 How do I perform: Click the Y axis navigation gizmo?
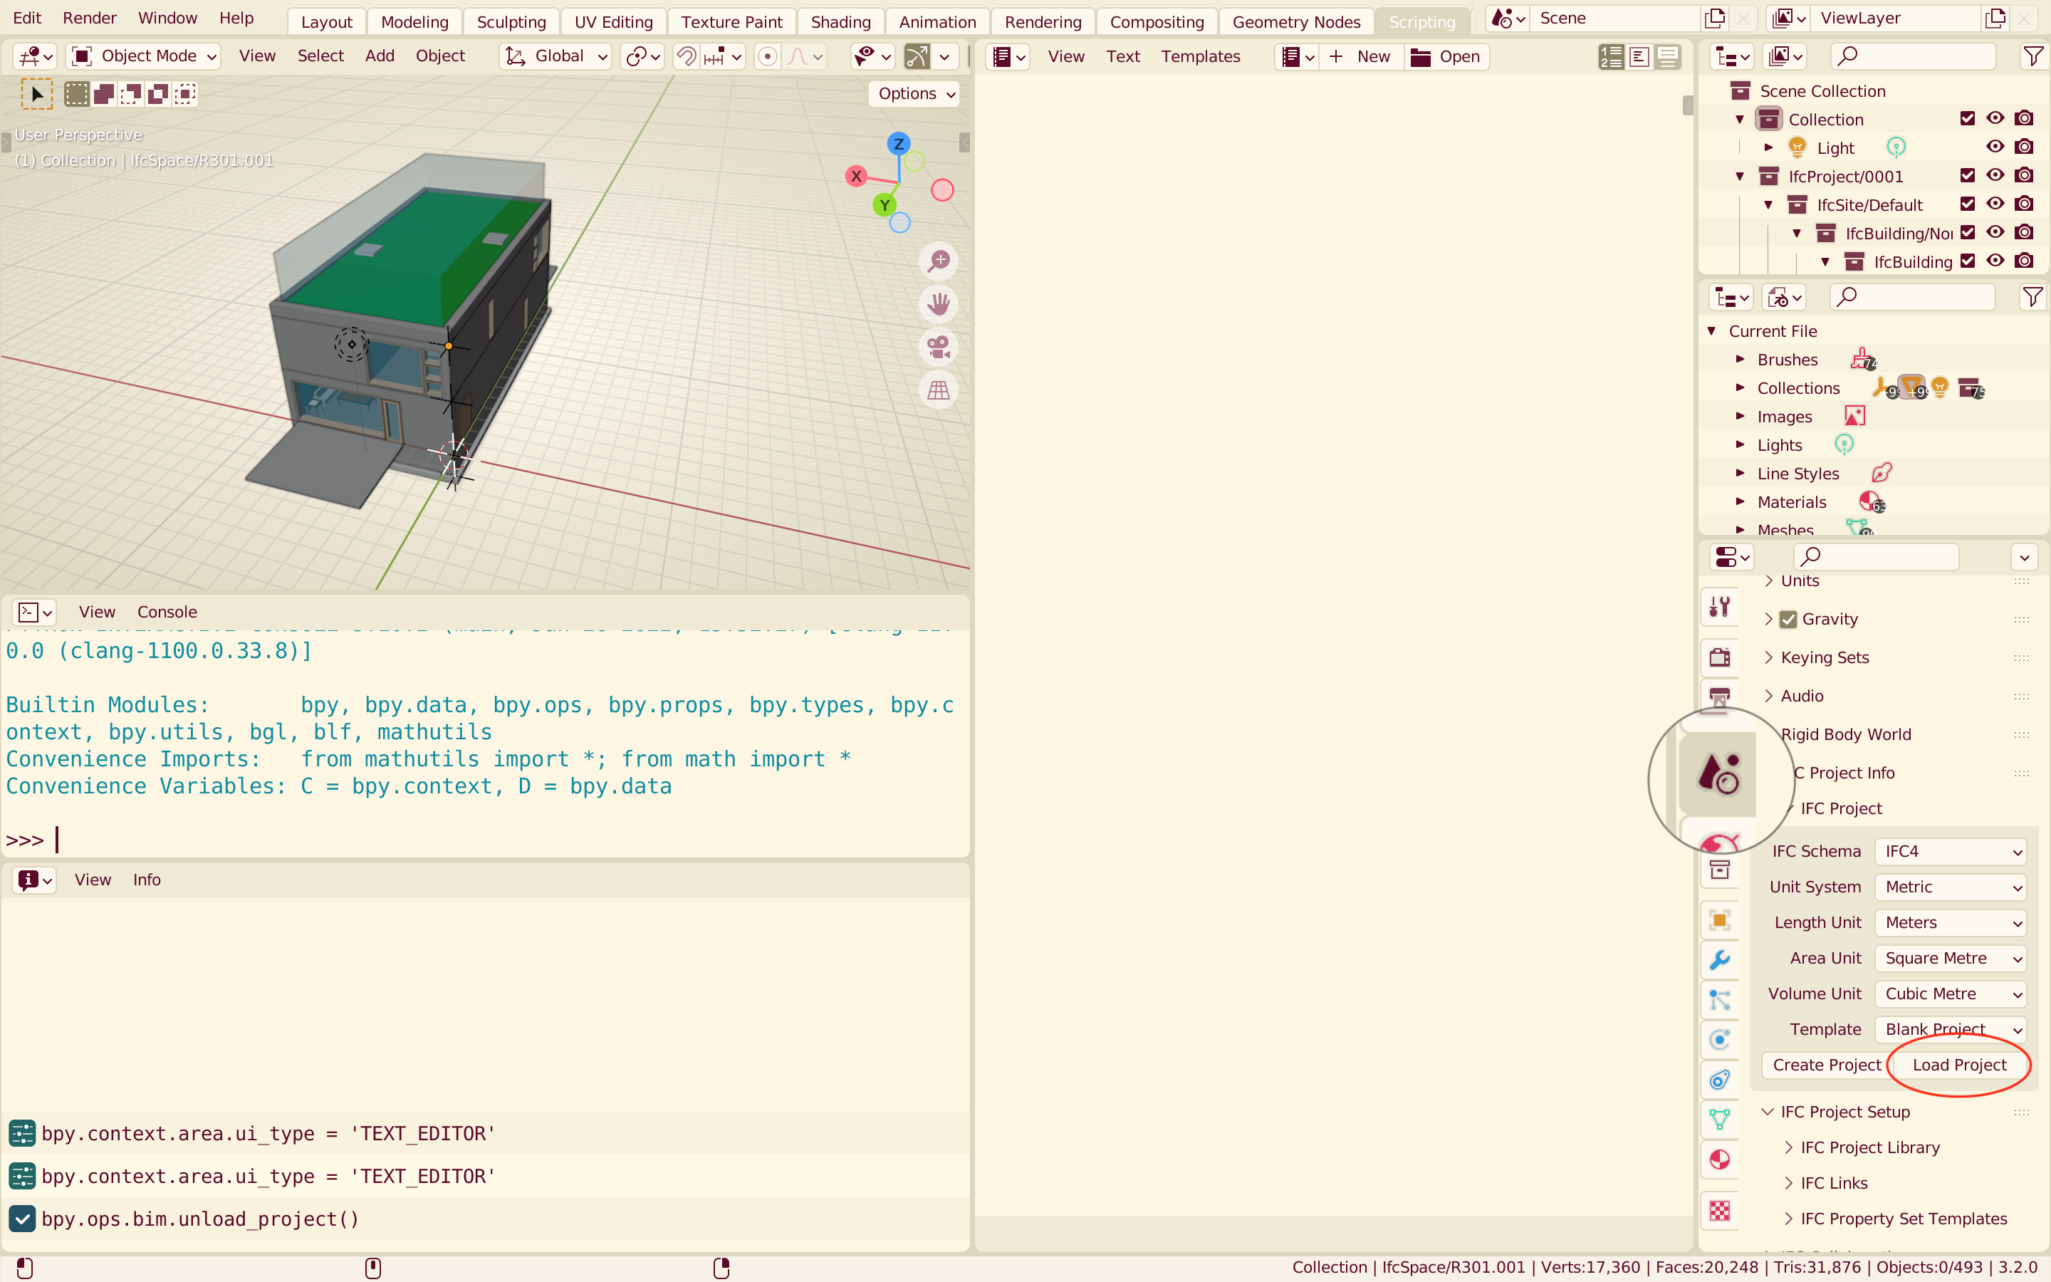click(884, 205)
